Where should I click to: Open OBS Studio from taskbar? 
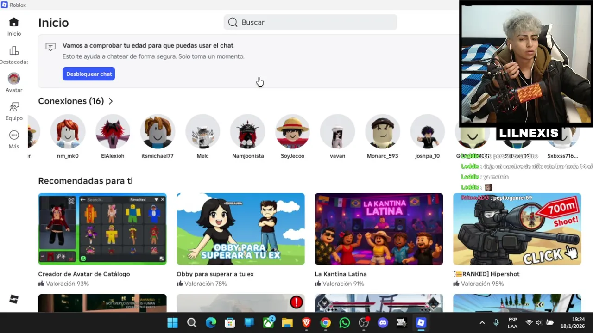coord(364,323)
